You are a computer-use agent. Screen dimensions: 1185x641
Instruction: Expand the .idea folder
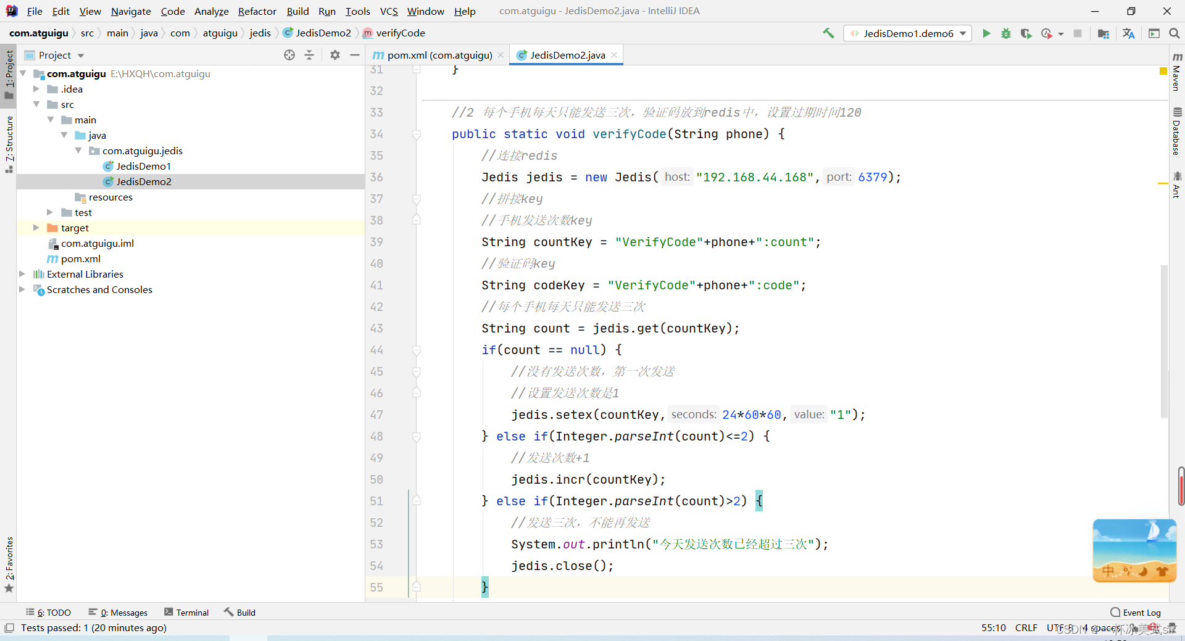36,89
